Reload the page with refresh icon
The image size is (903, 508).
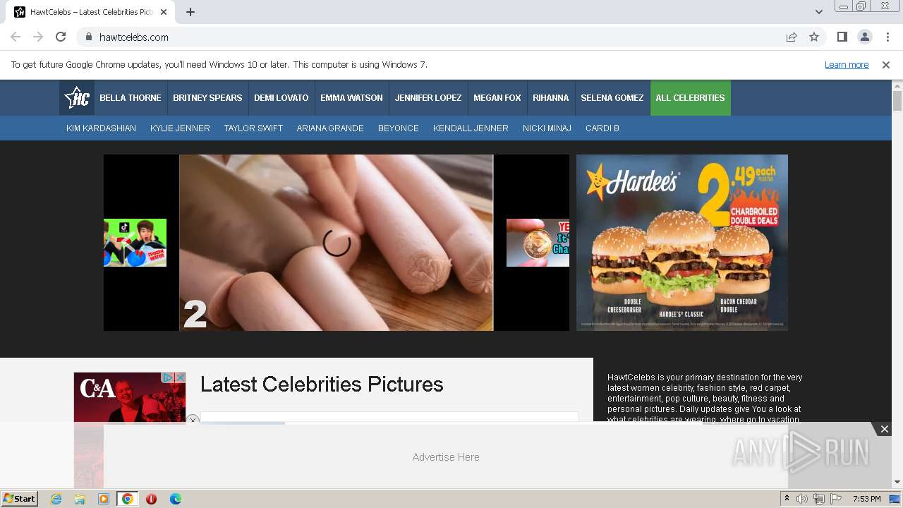point(61,37)
